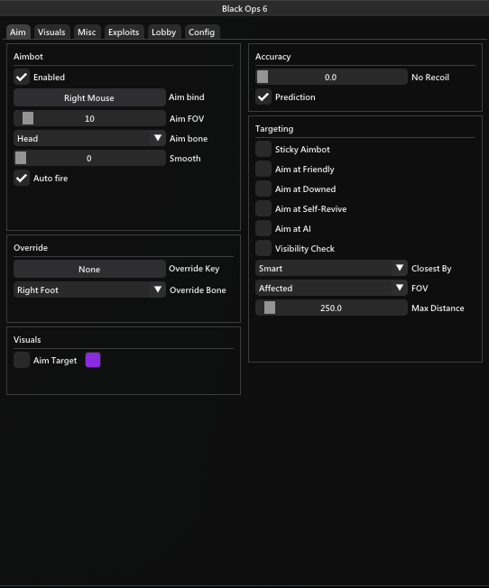Click the Aim FOV label text

[187, 118]
